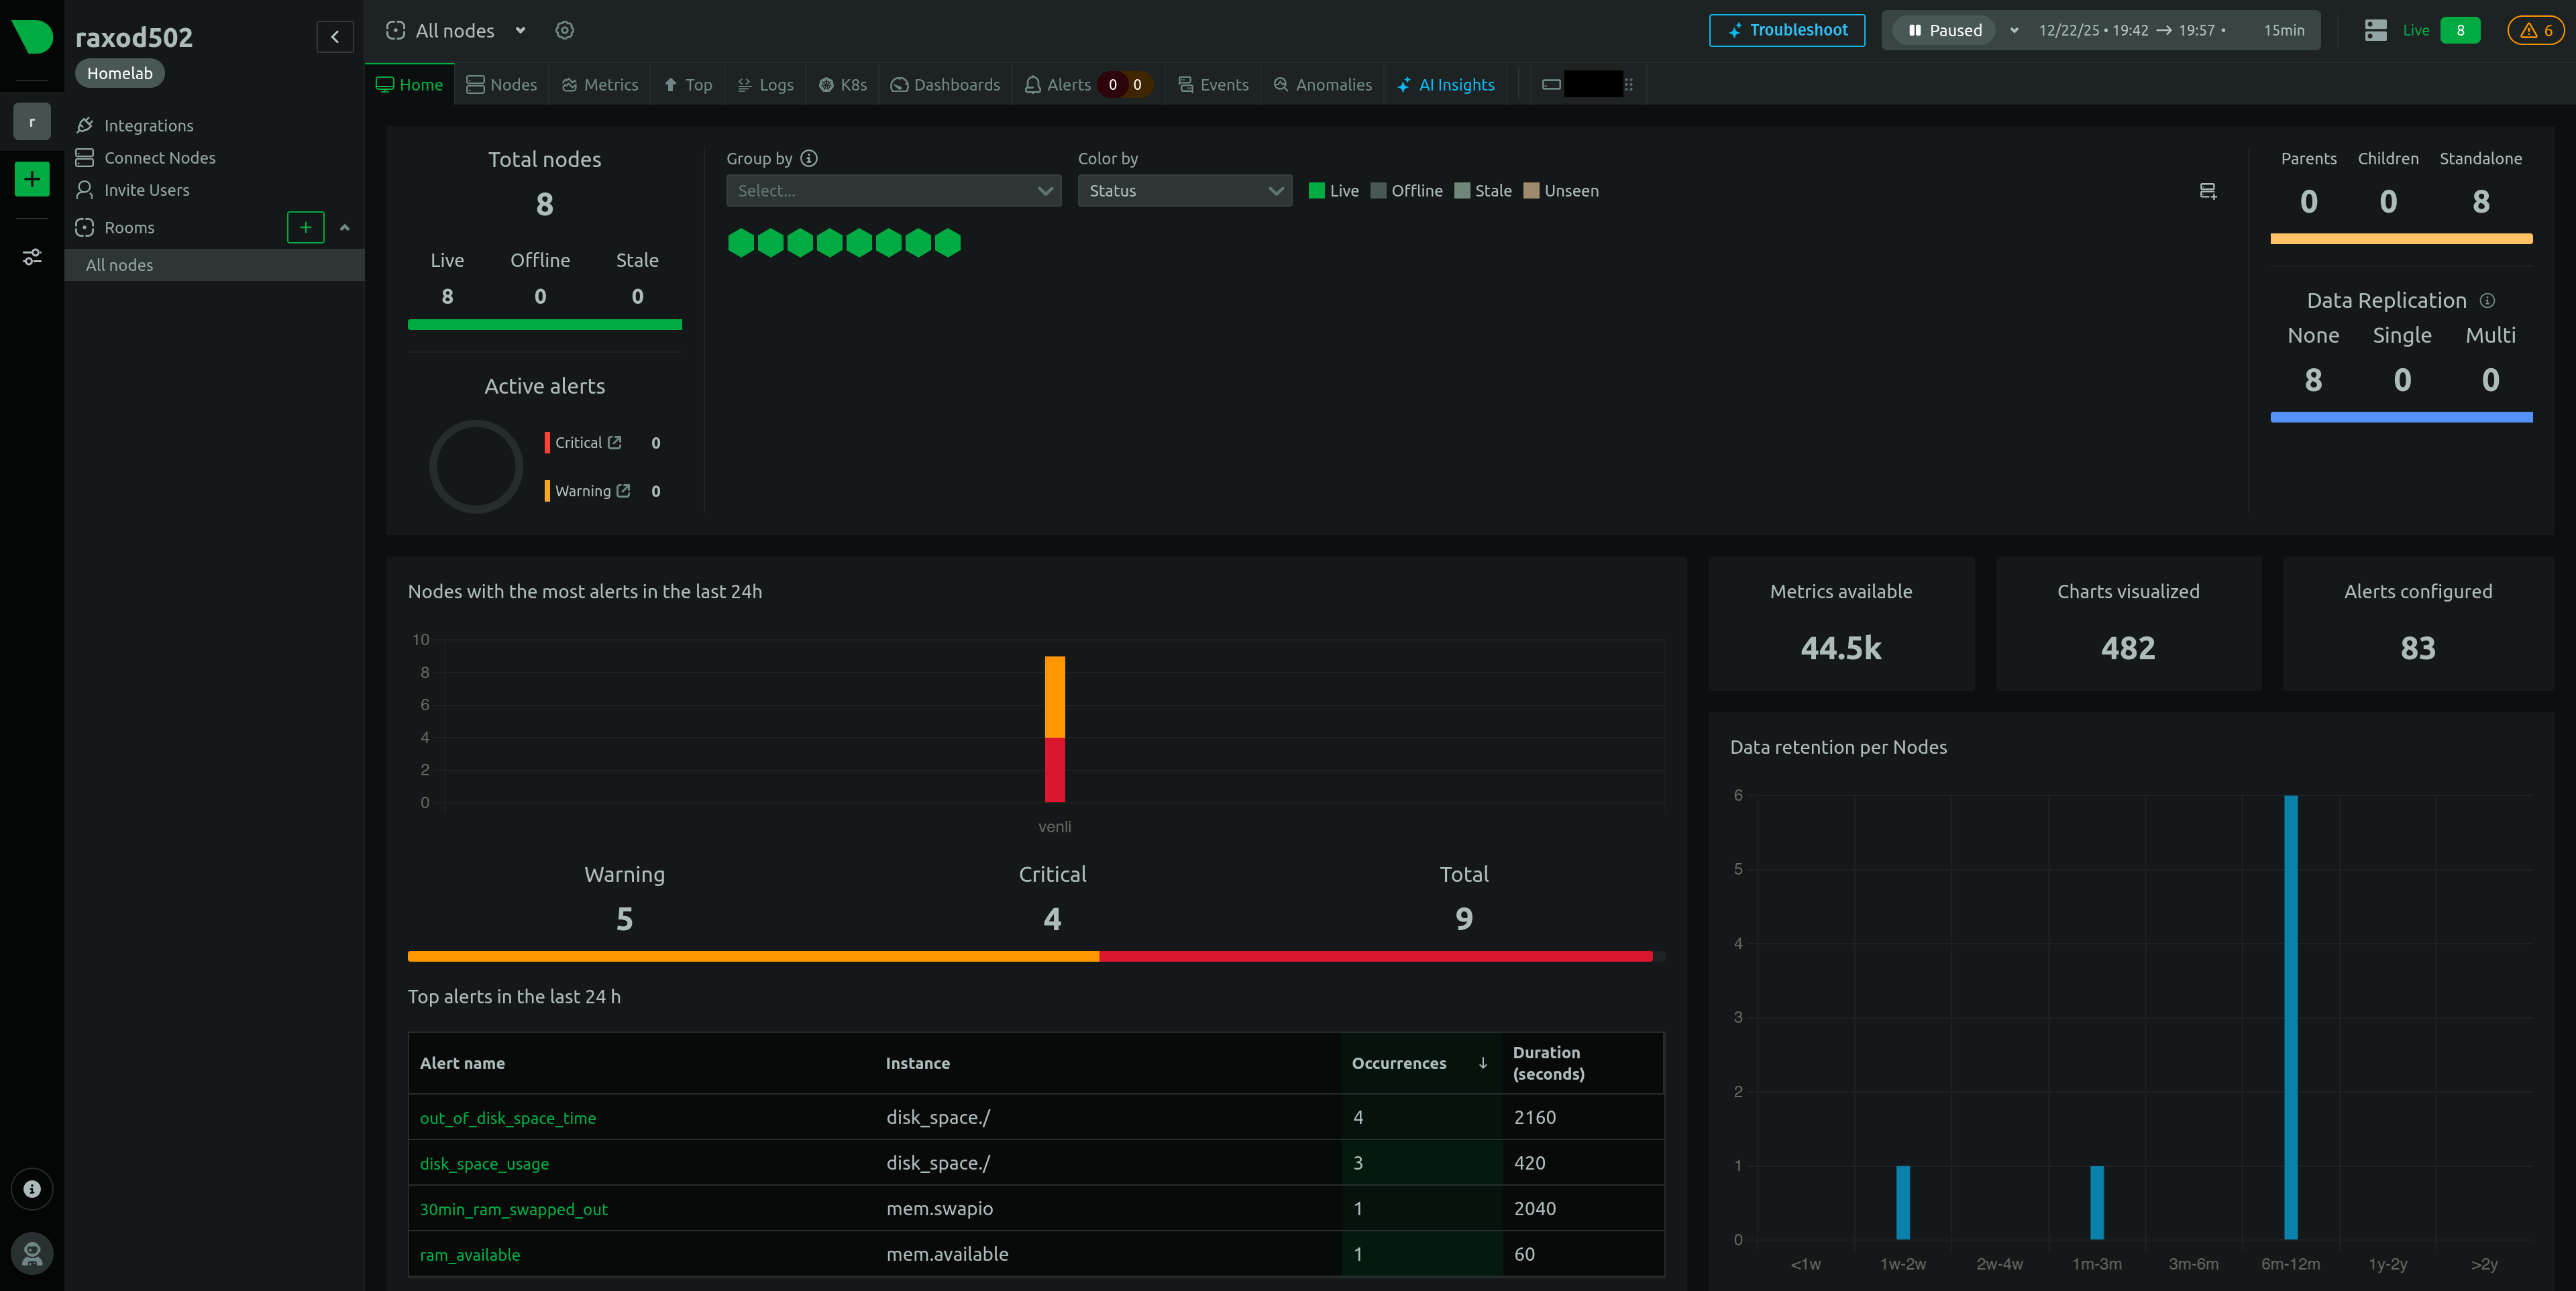Image resolution: width=2576 pixels, height=1291 pixels.
Task: Switch to the Anomalies tab
Action: click(x=1322, y=85)
